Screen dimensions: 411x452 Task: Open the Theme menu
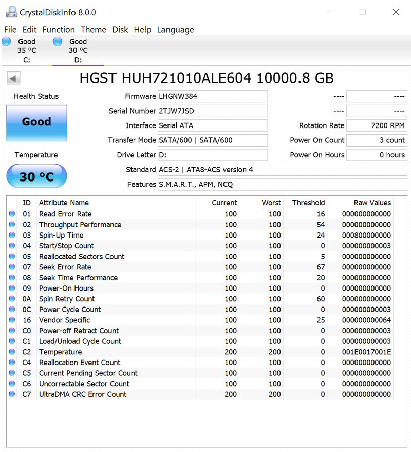tap(94, 30)
